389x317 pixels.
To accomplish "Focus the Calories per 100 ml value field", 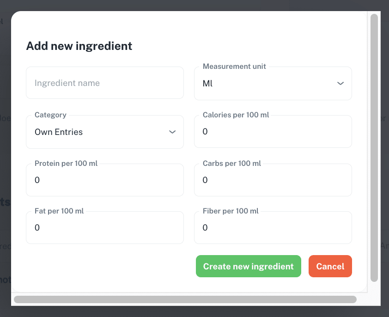I will click(273, 131).
